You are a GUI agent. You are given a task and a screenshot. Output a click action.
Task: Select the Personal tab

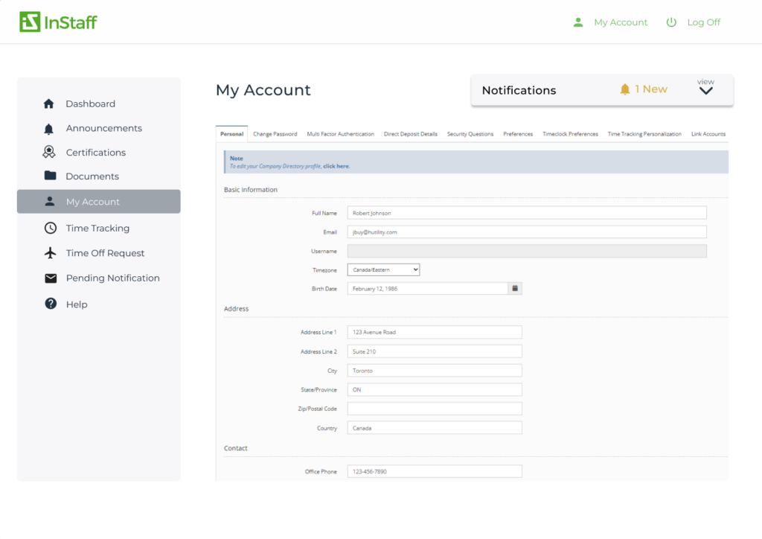pyautogui.click(x=232, y=134)
